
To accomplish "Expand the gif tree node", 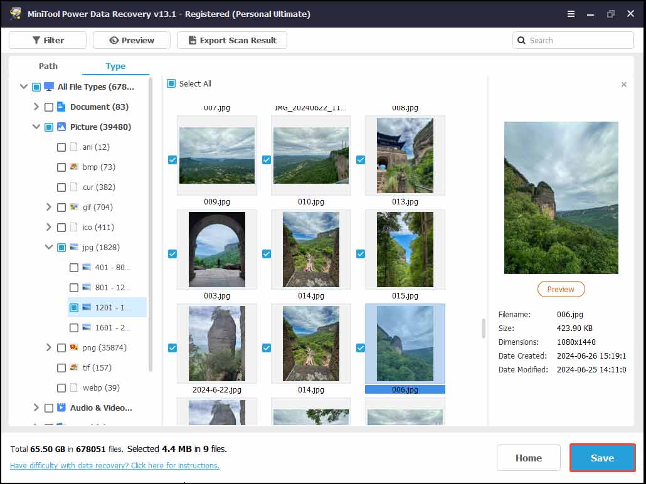I will 49,207.
